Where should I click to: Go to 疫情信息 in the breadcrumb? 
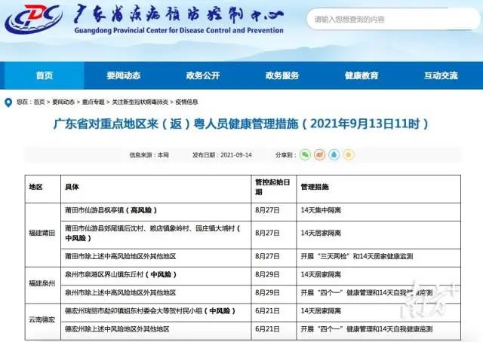(x=186, y=102)
